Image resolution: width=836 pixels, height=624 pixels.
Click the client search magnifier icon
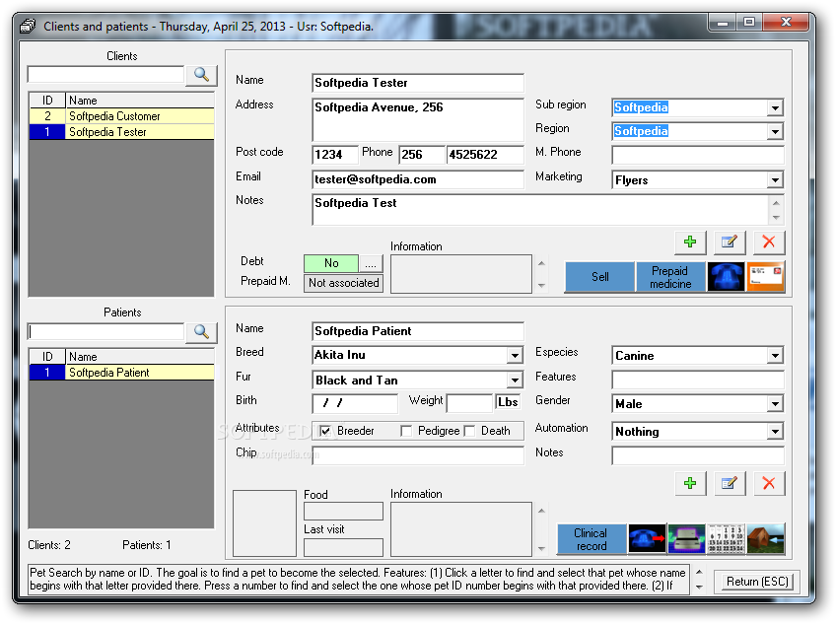coord(201,75)
